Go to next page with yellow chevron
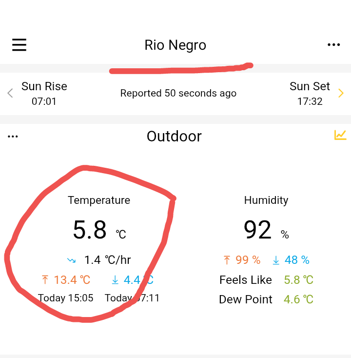The width and height of the screenshot is (351, 358). click(x=341, y=93)
